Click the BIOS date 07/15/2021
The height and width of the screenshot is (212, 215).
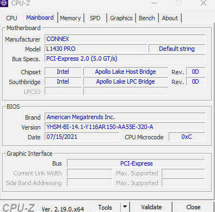(82, 137)
